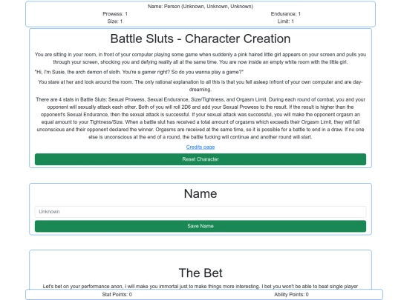Image resolution: width=401 pixels, height=300 pixels.
Task: Click the first intro paragraph about your room
Action: [x=200, y=59]
